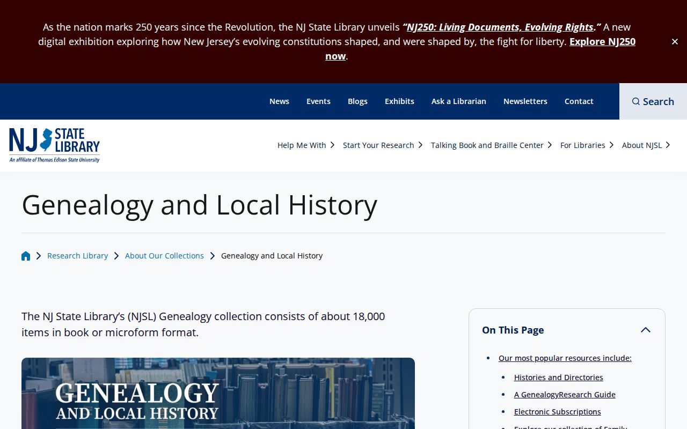Click the intro paragraph about 18,000 items

click(x=203, y=324)
